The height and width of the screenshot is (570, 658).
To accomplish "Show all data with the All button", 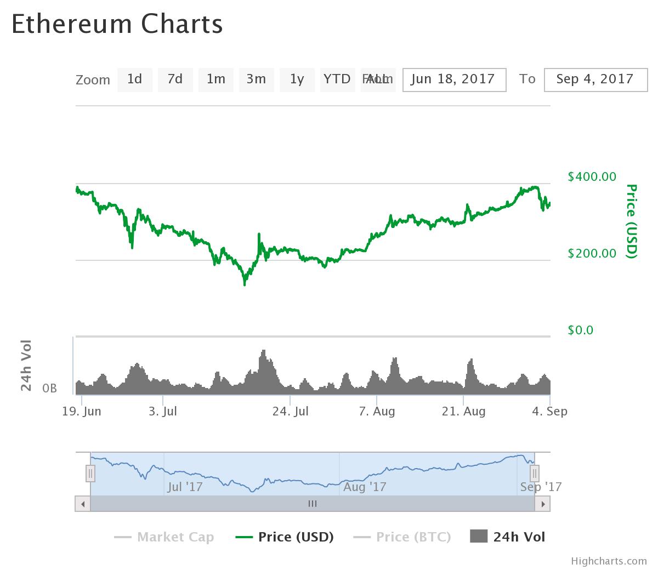I will point(378,79).
